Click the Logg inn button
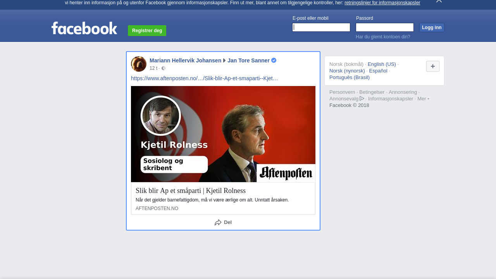This screenshot has width=496, height=279. click(x=432, y=28)
